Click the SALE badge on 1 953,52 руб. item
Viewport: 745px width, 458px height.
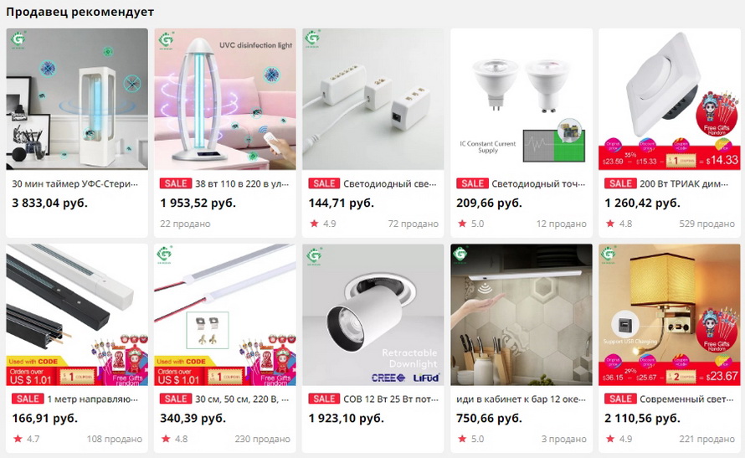[x=175, y=183]
